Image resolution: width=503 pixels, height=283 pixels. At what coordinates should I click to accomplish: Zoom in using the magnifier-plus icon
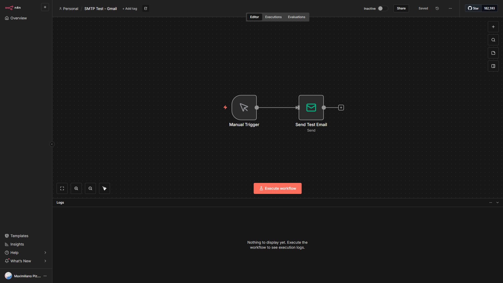[x=76, y=188]
